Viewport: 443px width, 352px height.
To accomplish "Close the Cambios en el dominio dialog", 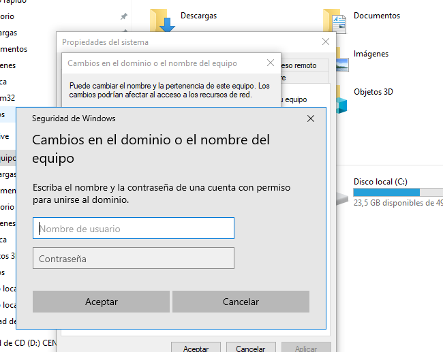I will [271, 63].
